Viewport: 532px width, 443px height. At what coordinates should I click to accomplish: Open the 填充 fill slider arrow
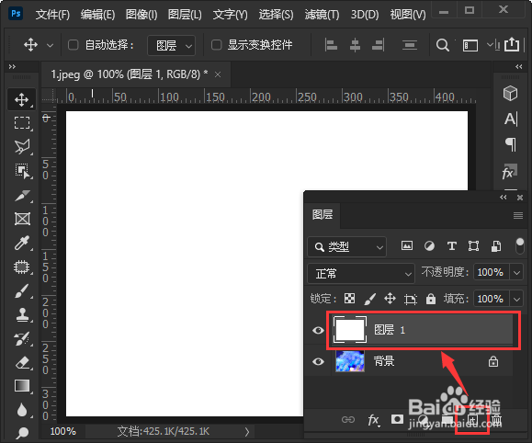coord(516,299)
